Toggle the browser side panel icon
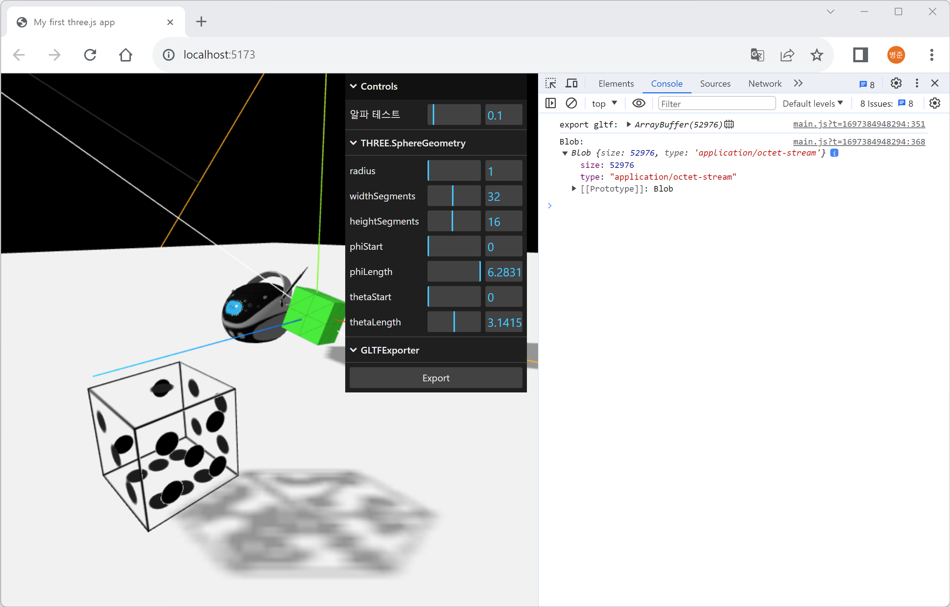 click(x=860, y=55)
